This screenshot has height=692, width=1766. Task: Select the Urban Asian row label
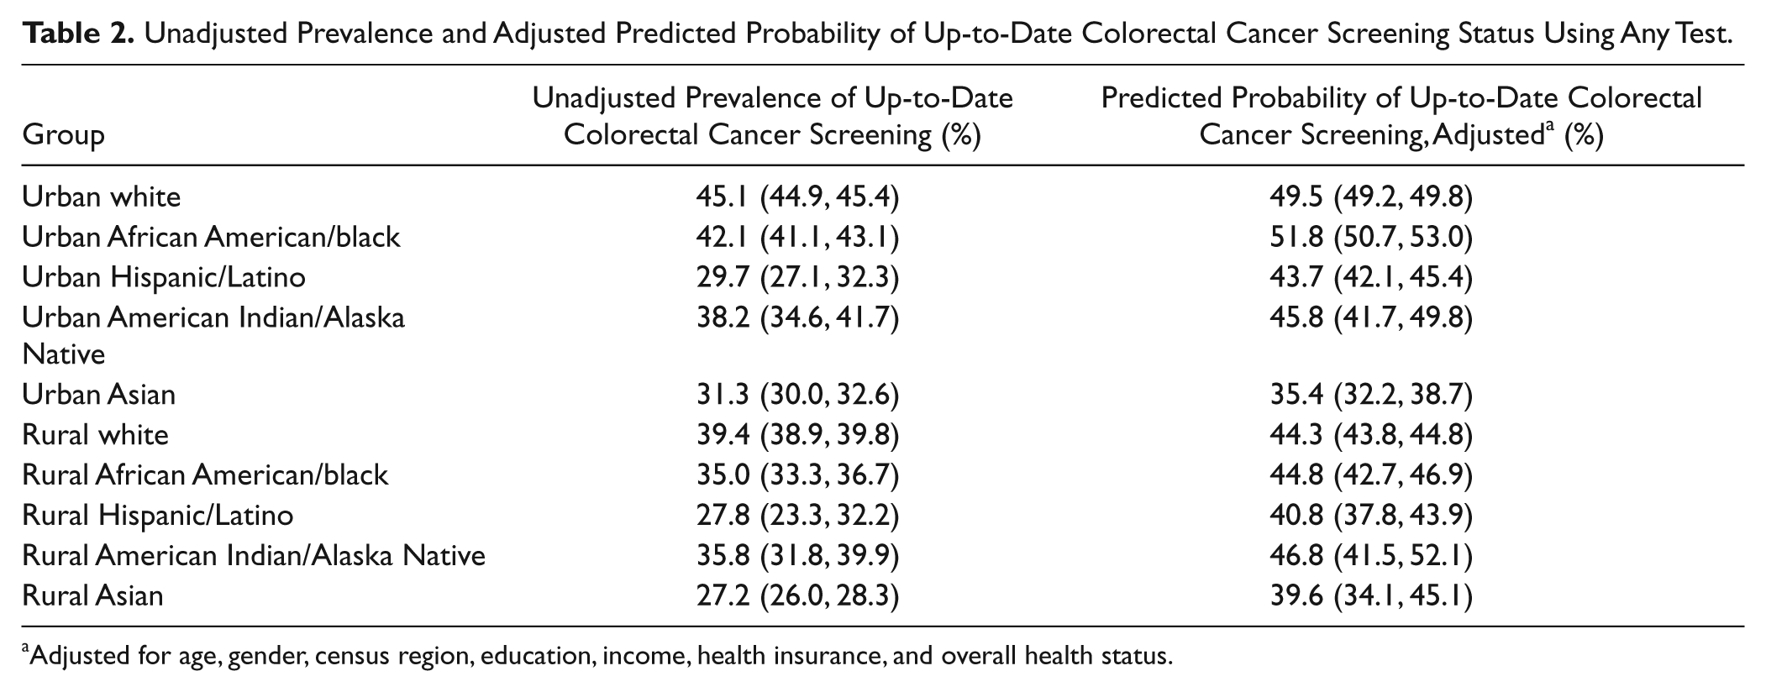click(99, 394)
